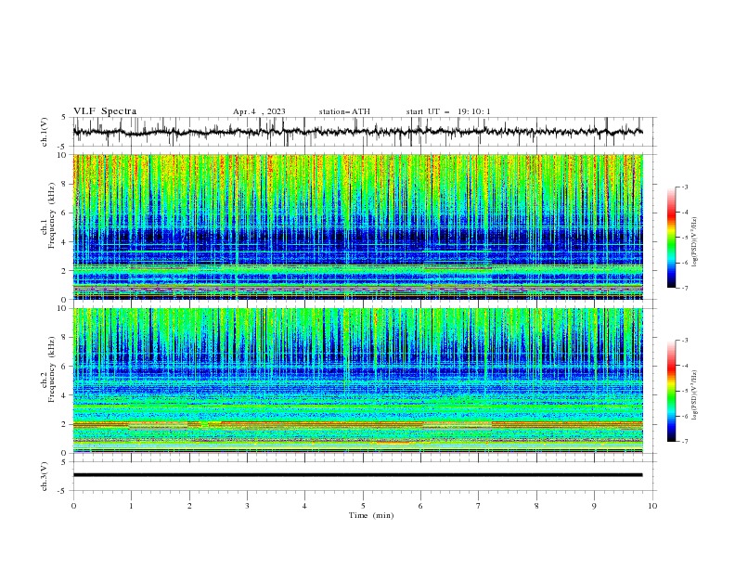Click the time axis tick label "7"
Screen dimensions: 735x568
[479, 506]
